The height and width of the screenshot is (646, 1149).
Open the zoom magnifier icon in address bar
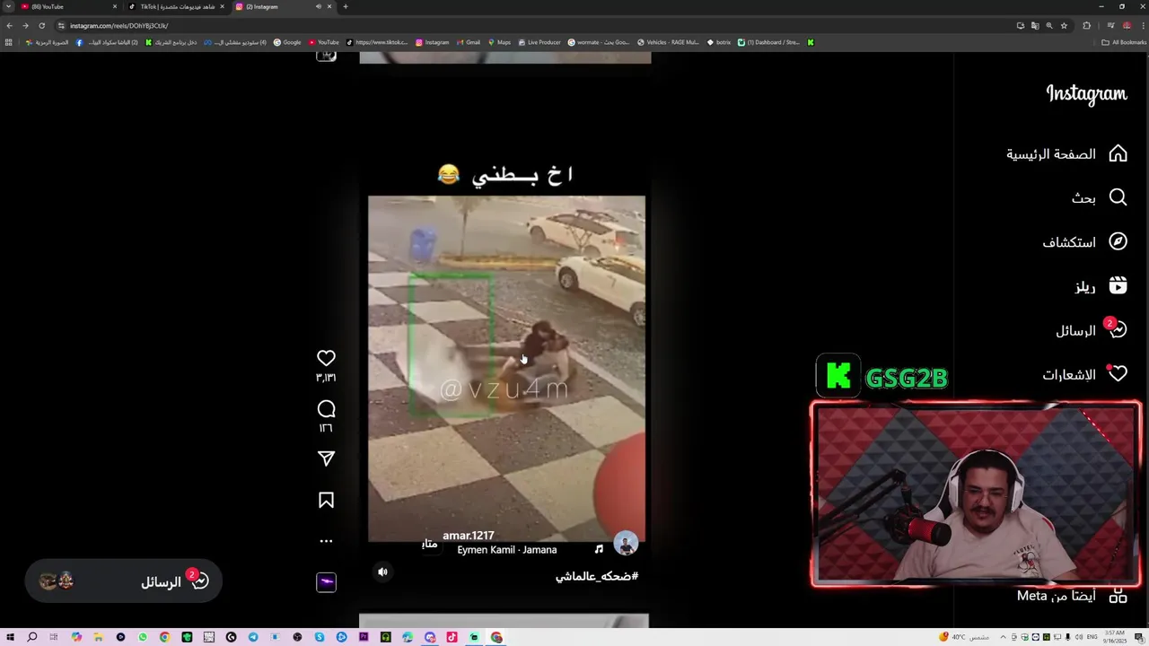(x=1049, y=25)
